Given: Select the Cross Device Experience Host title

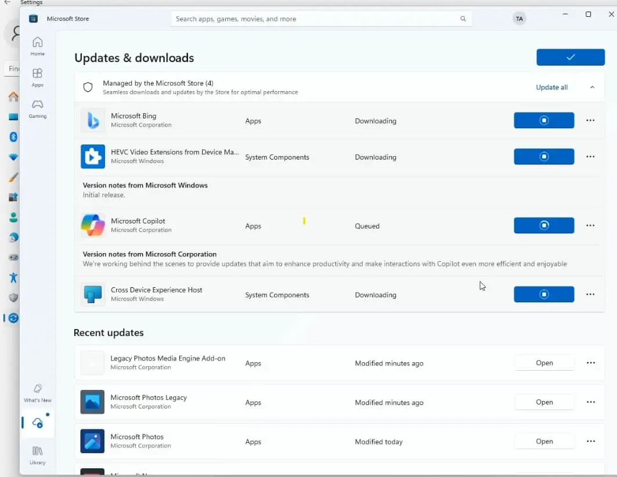Looking at the screenshot, I should coord(156,290).
